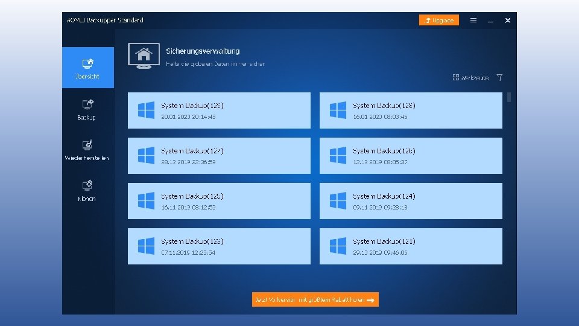Click the backup list scrollbar thumb
579x326 pixels.
(509, 97)
